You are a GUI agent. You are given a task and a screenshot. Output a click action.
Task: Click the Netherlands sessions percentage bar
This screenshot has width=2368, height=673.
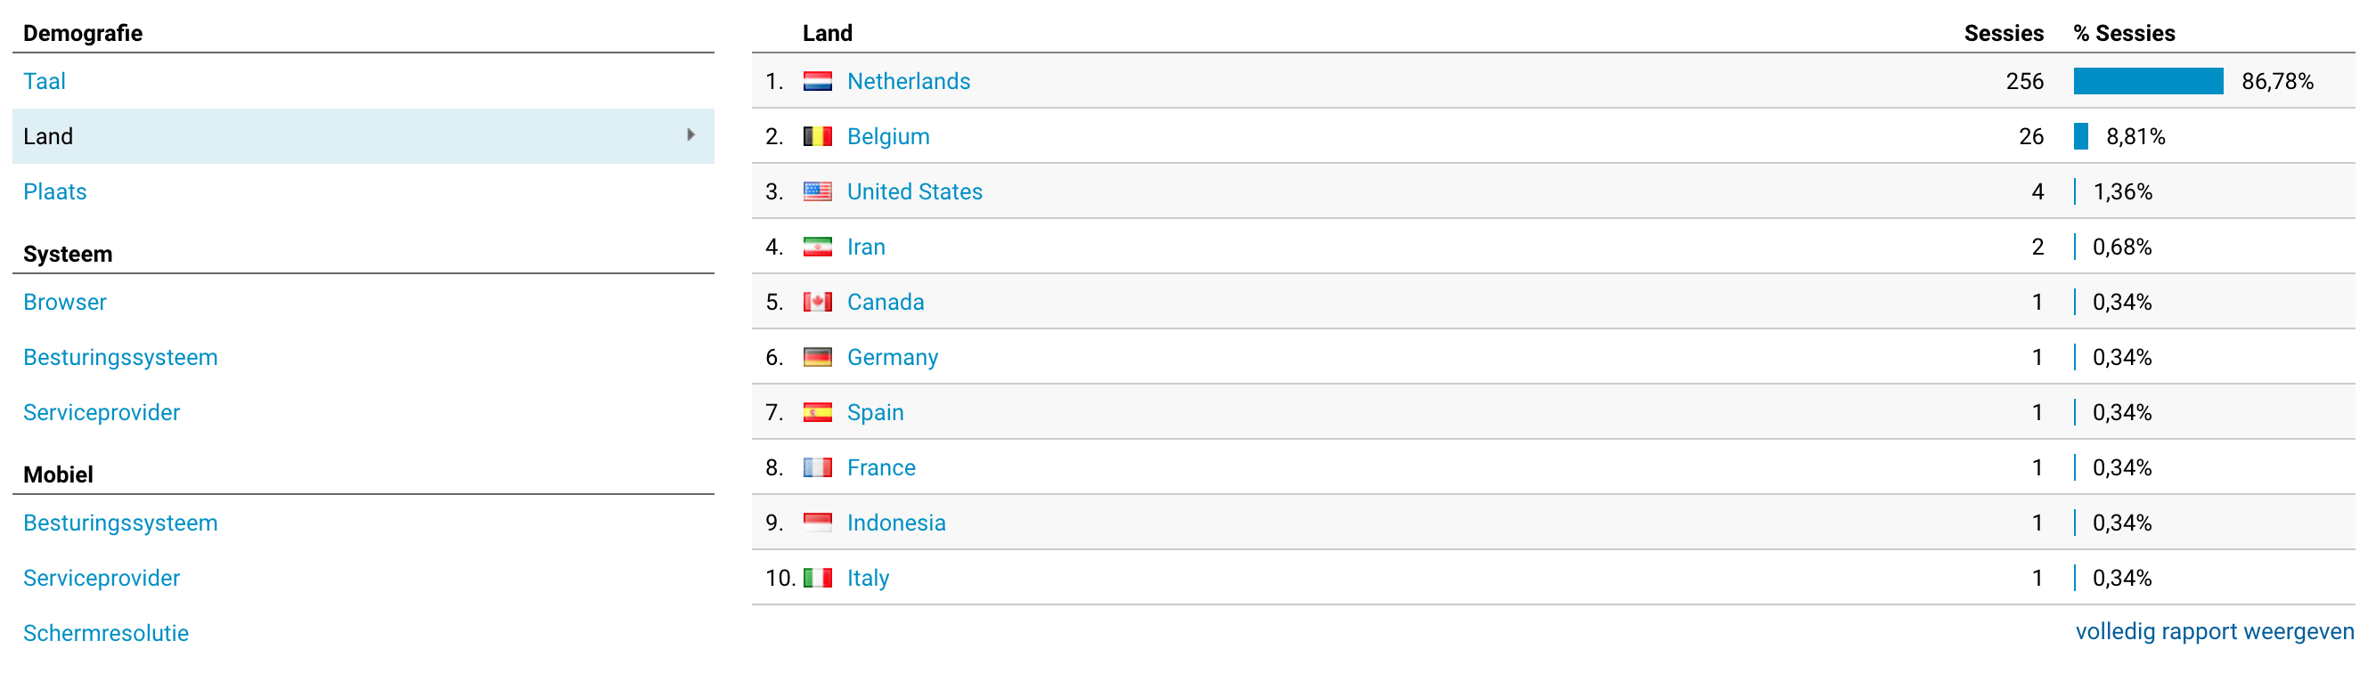(x=2147, y=82)
